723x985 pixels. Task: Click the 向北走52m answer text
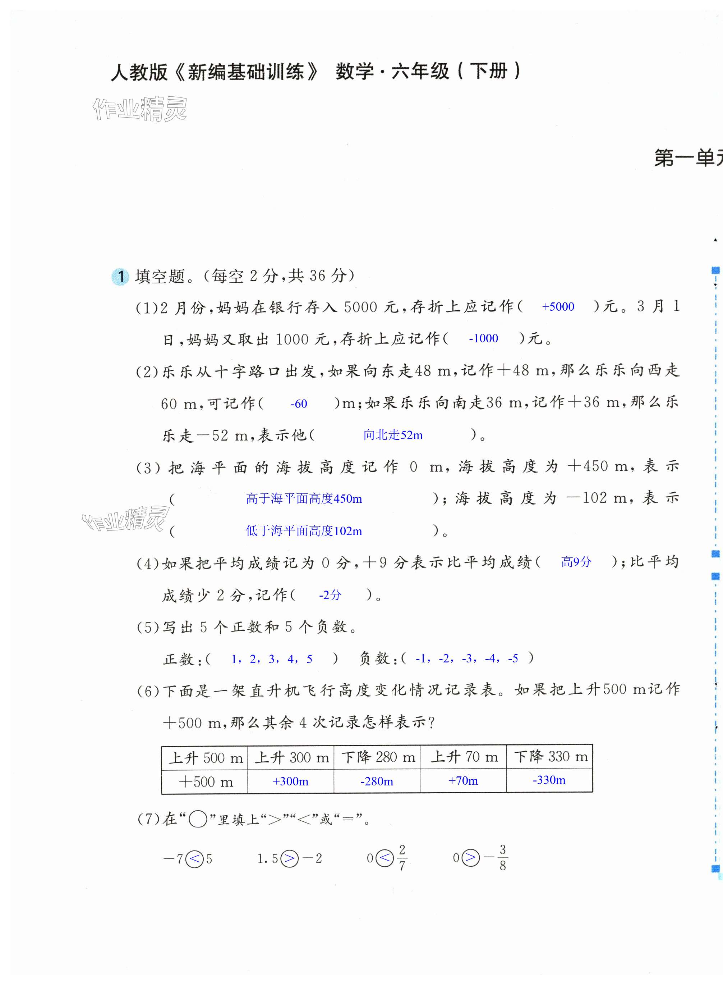(392, 435)
